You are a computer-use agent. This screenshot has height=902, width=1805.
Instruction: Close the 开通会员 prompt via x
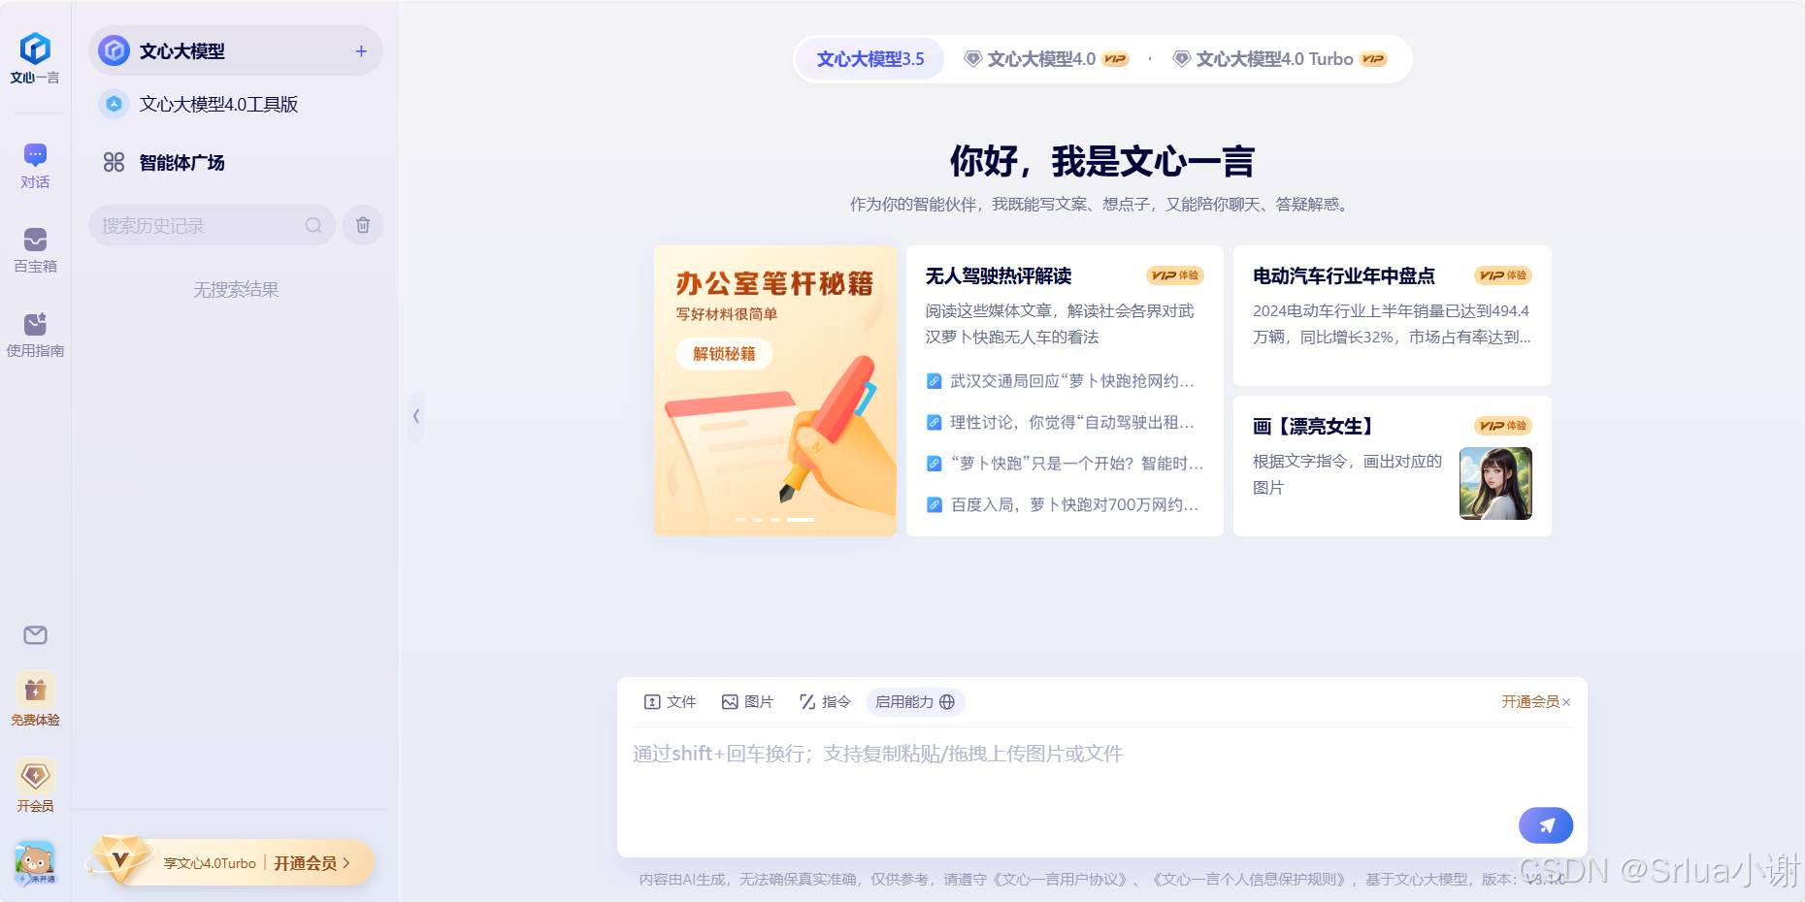[x=1566, y=702]
